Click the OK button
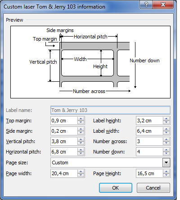180x200 pixels. tap(116, 188)
